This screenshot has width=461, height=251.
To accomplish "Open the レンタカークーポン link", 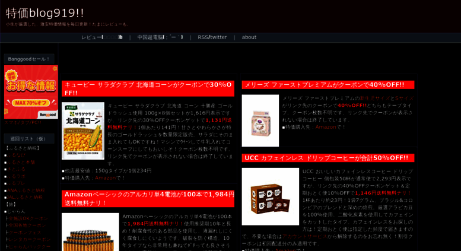I will pos(30,240).
